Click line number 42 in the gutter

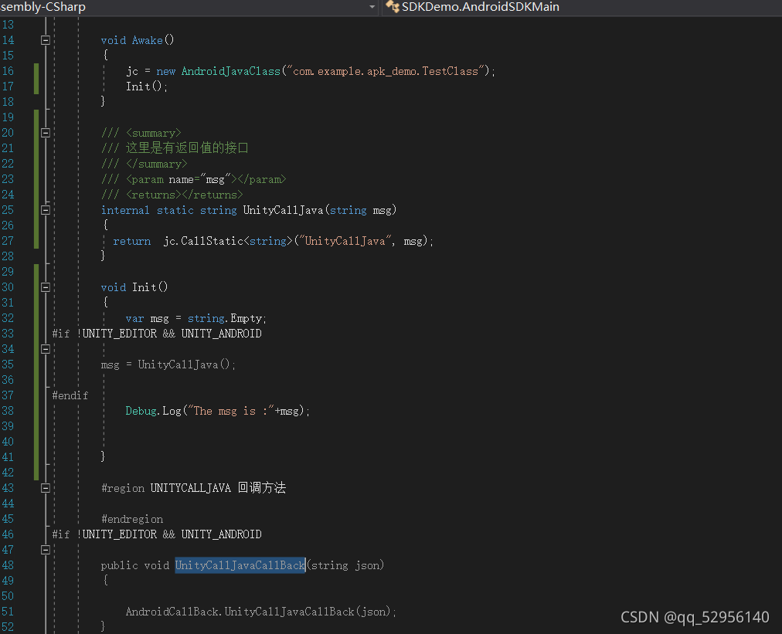(8, 473)
